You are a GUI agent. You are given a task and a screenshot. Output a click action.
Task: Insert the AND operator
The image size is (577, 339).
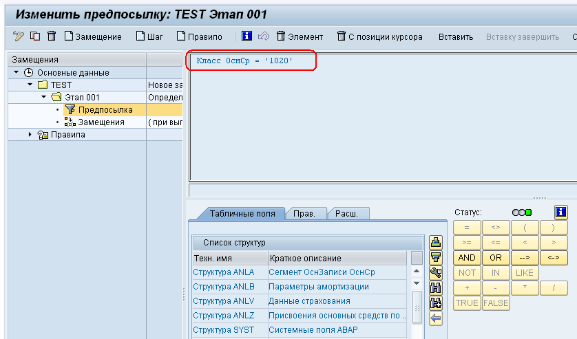click(x=467, y=258)
